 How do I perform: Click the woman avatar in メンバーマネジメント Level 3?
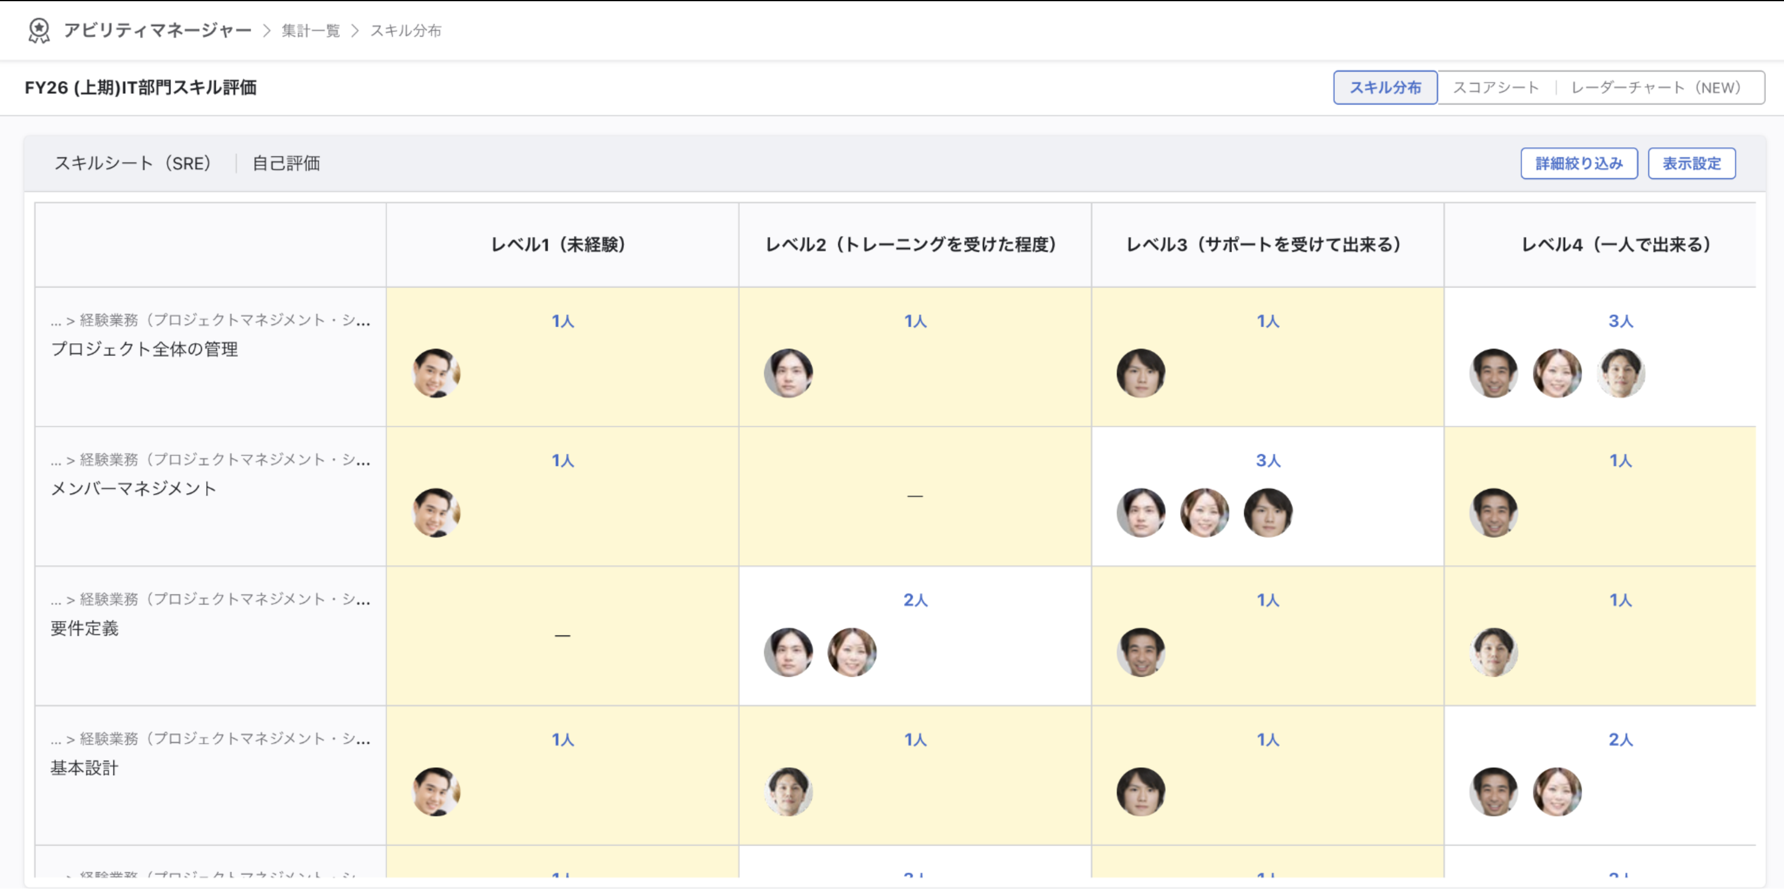1205,513
